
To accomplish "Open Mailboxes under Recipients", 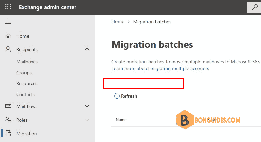I will point(27,62).
